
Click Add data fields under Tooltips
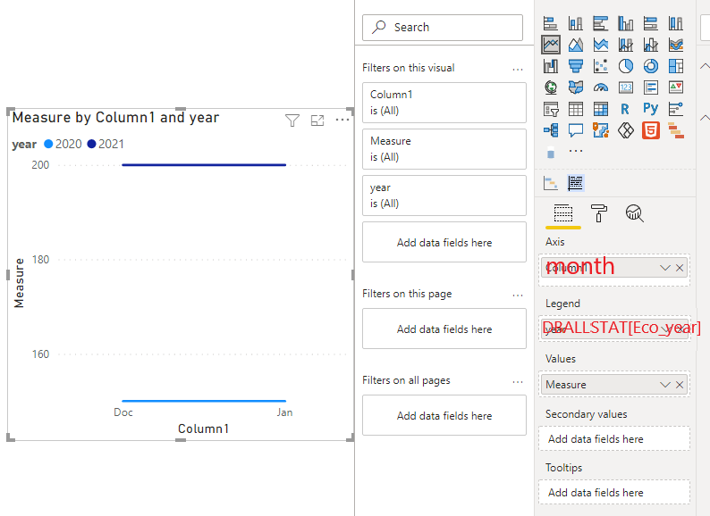pos(614,492)
